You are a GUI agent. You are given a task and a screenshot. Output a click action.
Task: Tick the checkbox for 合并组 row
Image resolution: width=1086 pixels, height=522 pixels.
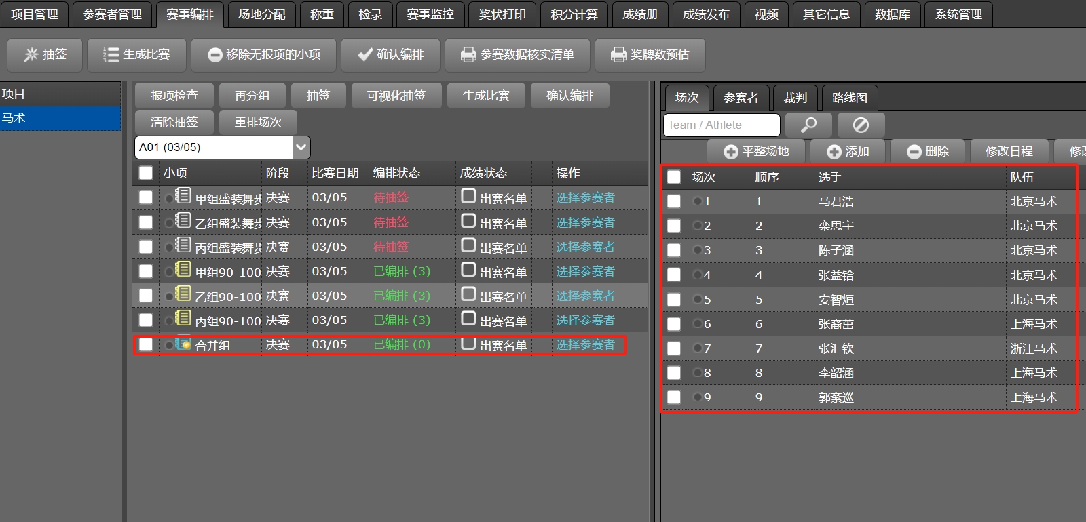tap(146, 345)
